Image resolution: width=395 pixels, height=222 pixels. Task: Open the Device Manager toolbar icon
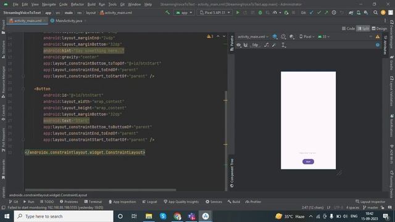click(x=358, y=12)
